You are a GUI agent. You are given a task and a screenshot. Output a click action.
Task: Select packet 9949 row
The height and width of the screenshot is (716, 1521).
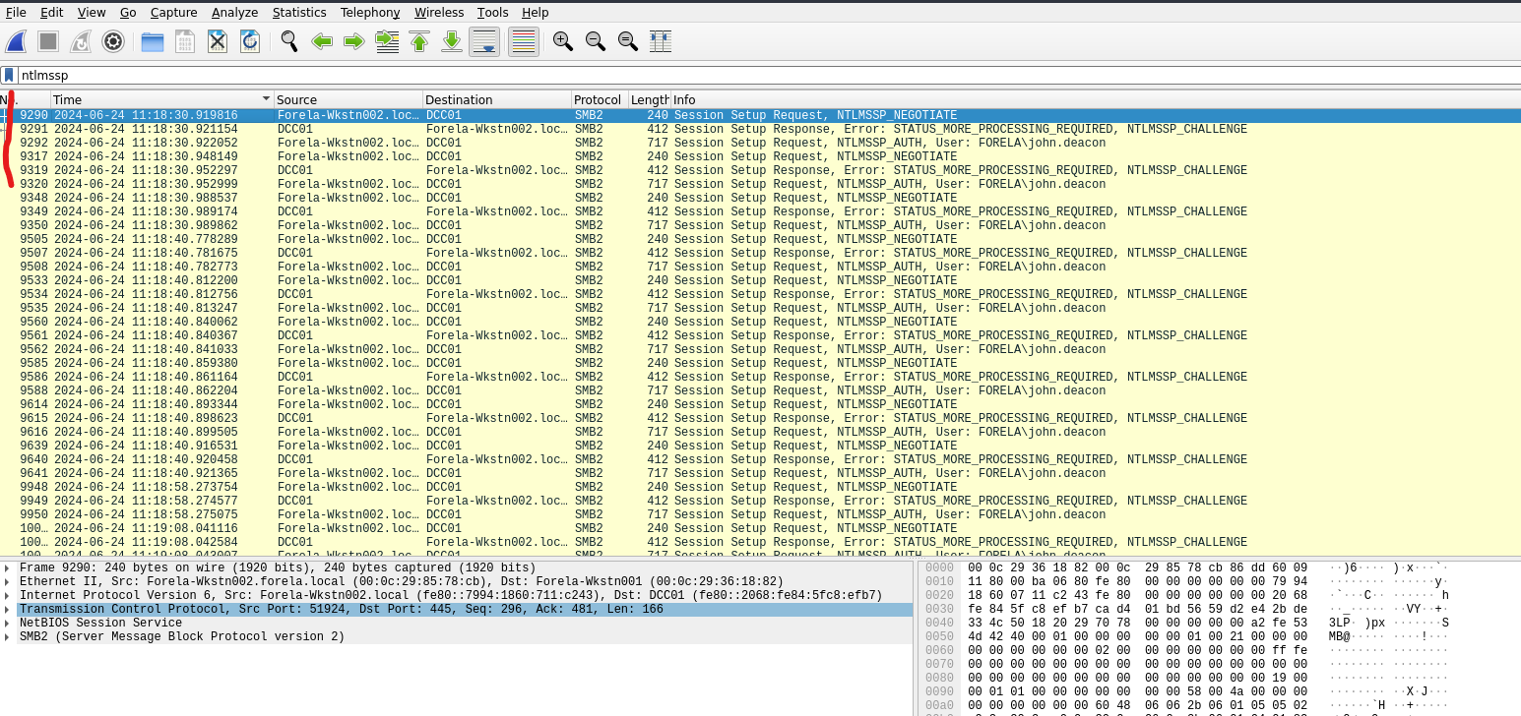[x=760, y=501]
